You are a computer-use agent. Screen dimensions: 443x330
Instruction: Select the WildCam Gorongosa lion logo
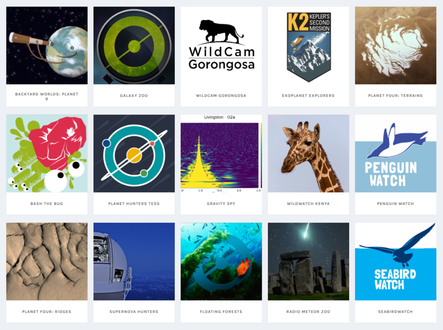[221, 45]
